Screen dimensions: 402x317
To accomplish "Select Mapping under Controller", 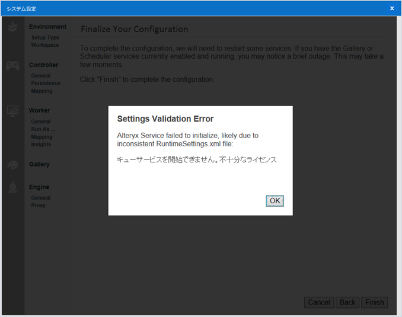I will [x=42, y=91].
